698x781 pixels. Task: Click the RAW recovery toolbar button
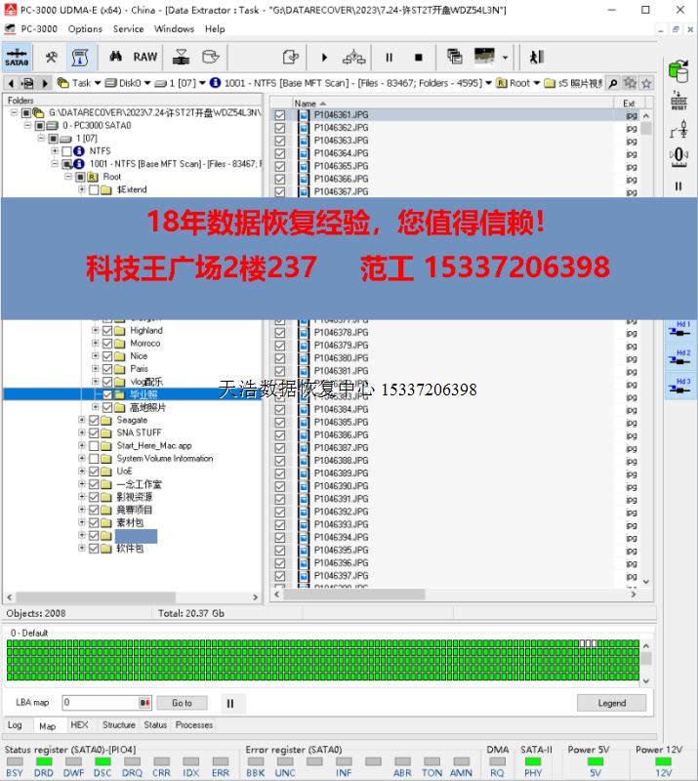(145, 57)
